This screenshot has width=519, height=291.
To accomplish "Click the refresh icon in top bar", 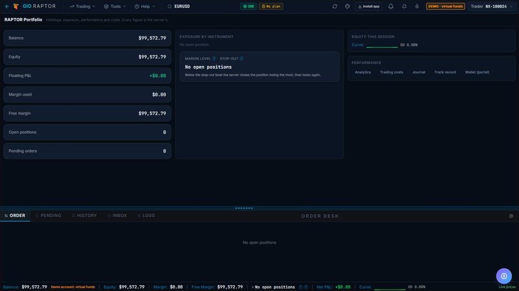I will [x=335, y=6].
